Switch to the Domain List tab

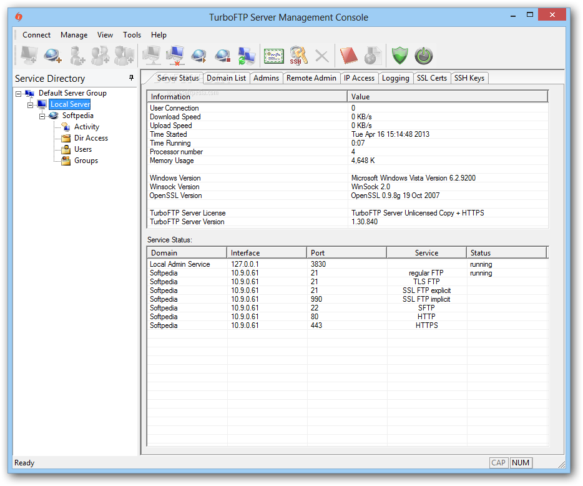(226, 78)
